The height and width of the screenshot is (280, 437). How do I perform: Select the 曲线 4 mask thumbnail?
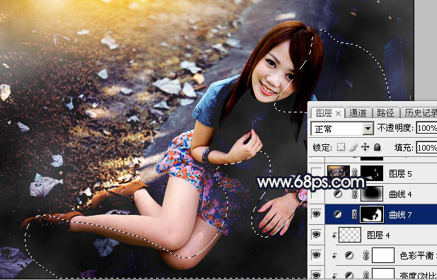point(372,194)
